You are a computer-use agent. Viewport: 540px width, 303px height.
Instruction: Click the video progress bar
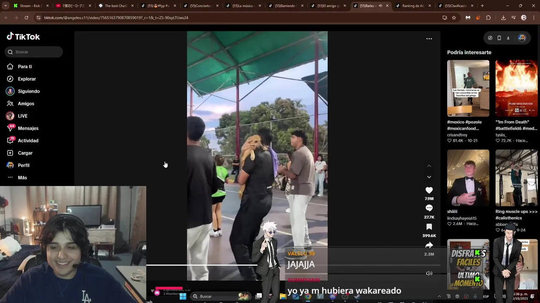pyautogui.click(x=293, y=265)
